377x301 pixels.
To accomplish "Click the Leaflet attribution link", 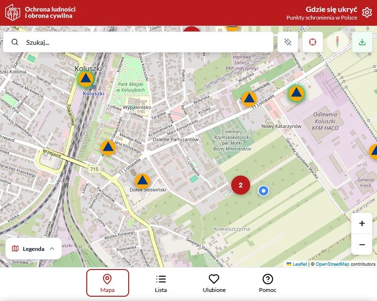I will pos(299,264).
